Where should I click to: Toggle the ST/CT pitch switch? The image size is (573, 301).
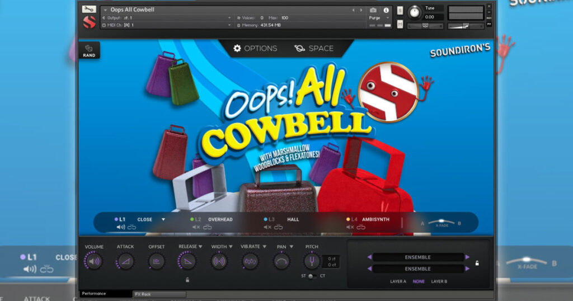(x=312, y=276)
